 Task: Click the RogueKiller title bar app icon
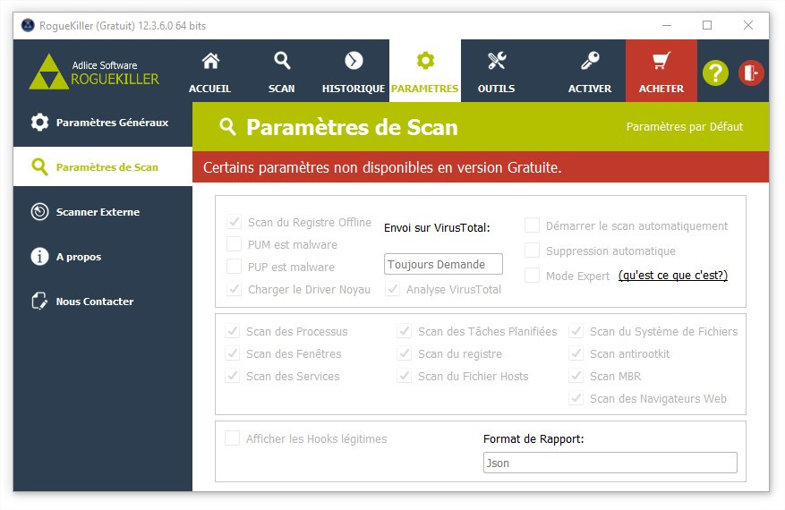pyautogui.click(x=28, y=25)
